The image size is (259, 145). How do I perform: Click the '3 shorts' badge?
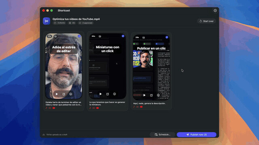tap(59, 23)
